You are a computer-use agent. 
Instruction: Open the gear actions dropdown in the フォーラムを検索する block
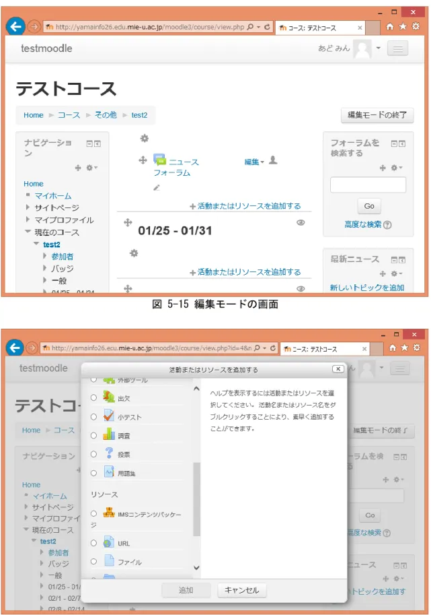click(397, 168)
